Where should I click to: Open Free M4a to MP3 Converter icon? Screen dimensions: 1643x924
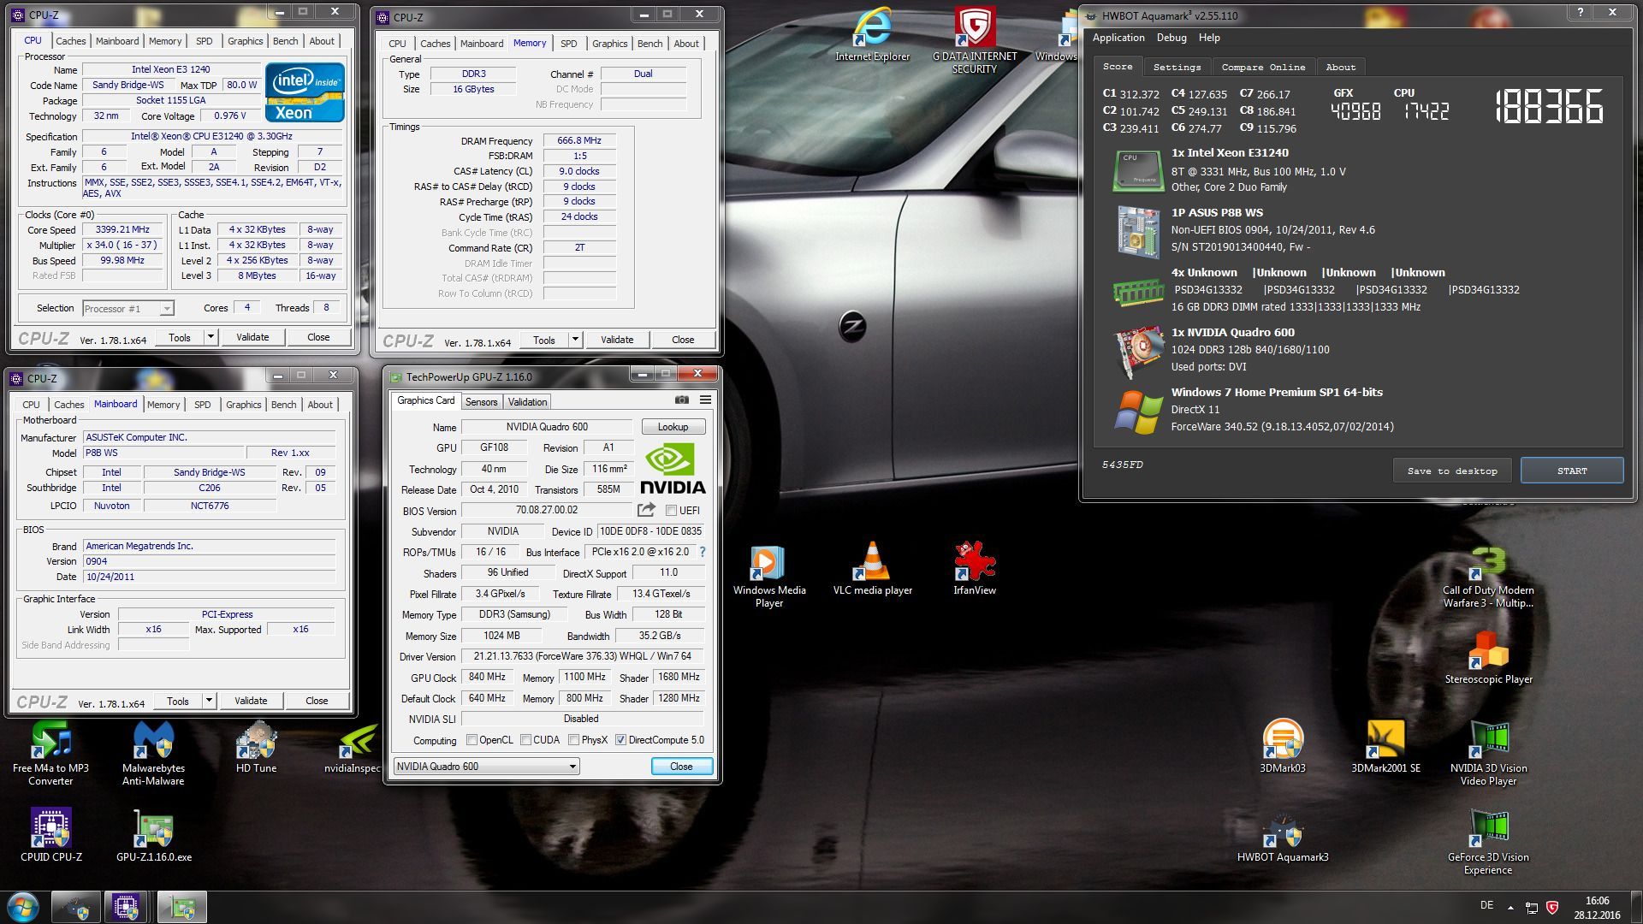50,754
